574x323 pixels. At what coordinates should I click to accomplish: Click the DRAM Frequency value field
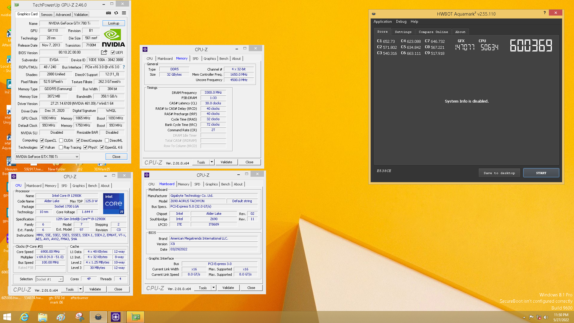(213, 93)
